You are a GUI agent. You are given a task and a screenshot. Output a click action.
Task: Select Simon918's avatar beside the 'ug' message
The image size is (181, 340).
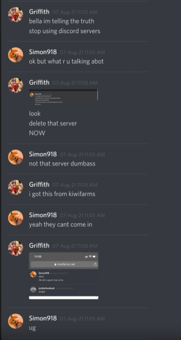coord(15,321)
